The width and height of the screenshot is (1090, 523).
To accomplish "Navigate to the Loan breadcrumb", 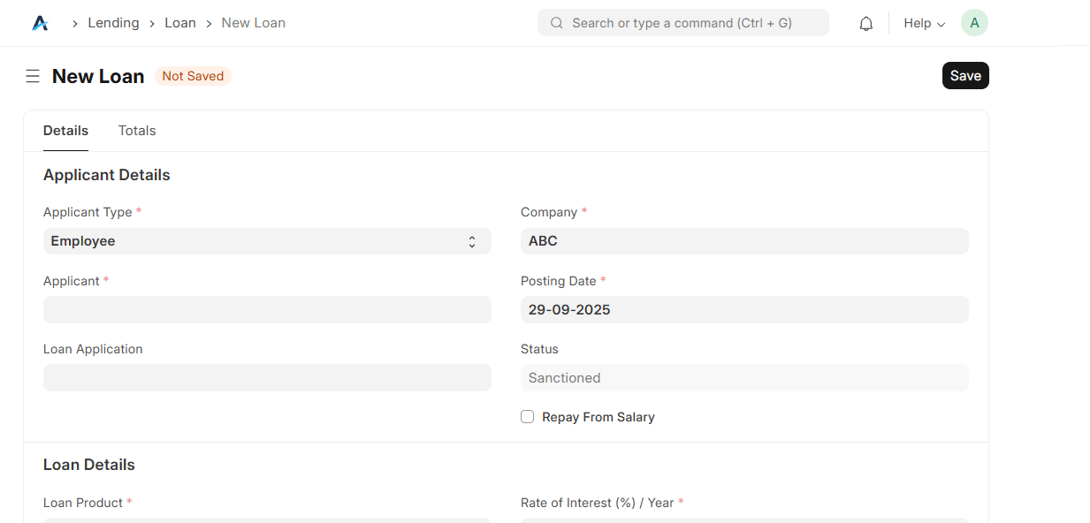I will point(180,23).
